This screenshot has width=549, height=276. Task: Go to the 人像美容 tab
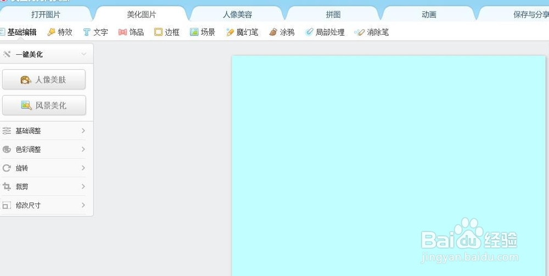pyautogui.click(x=237, y=15)
